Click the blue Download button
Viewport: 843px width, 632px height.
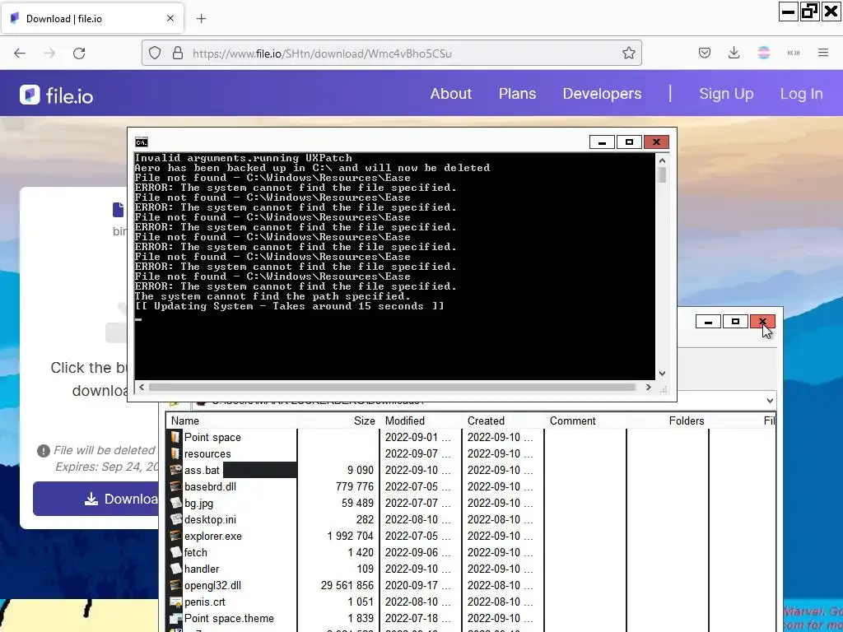[95, 499]
